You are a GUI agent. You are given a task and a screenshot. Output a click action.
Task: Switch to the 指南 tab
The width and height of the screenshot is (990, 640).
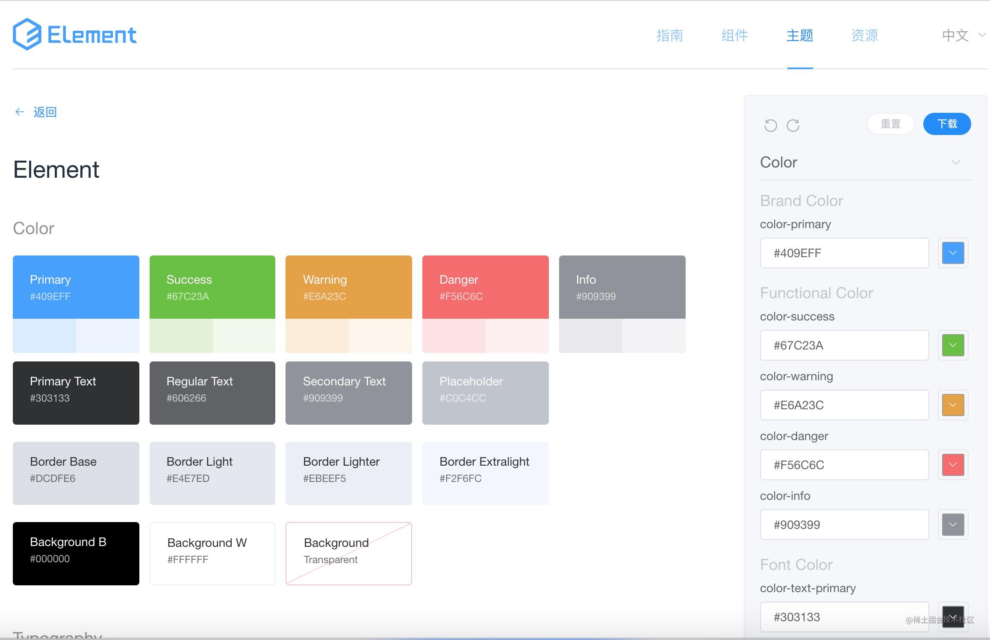coord(670,35)
